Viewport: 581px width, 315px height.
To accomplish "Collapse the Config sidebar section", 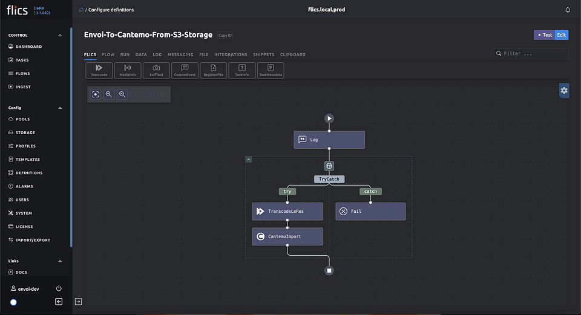I will (x=59, y=108).
